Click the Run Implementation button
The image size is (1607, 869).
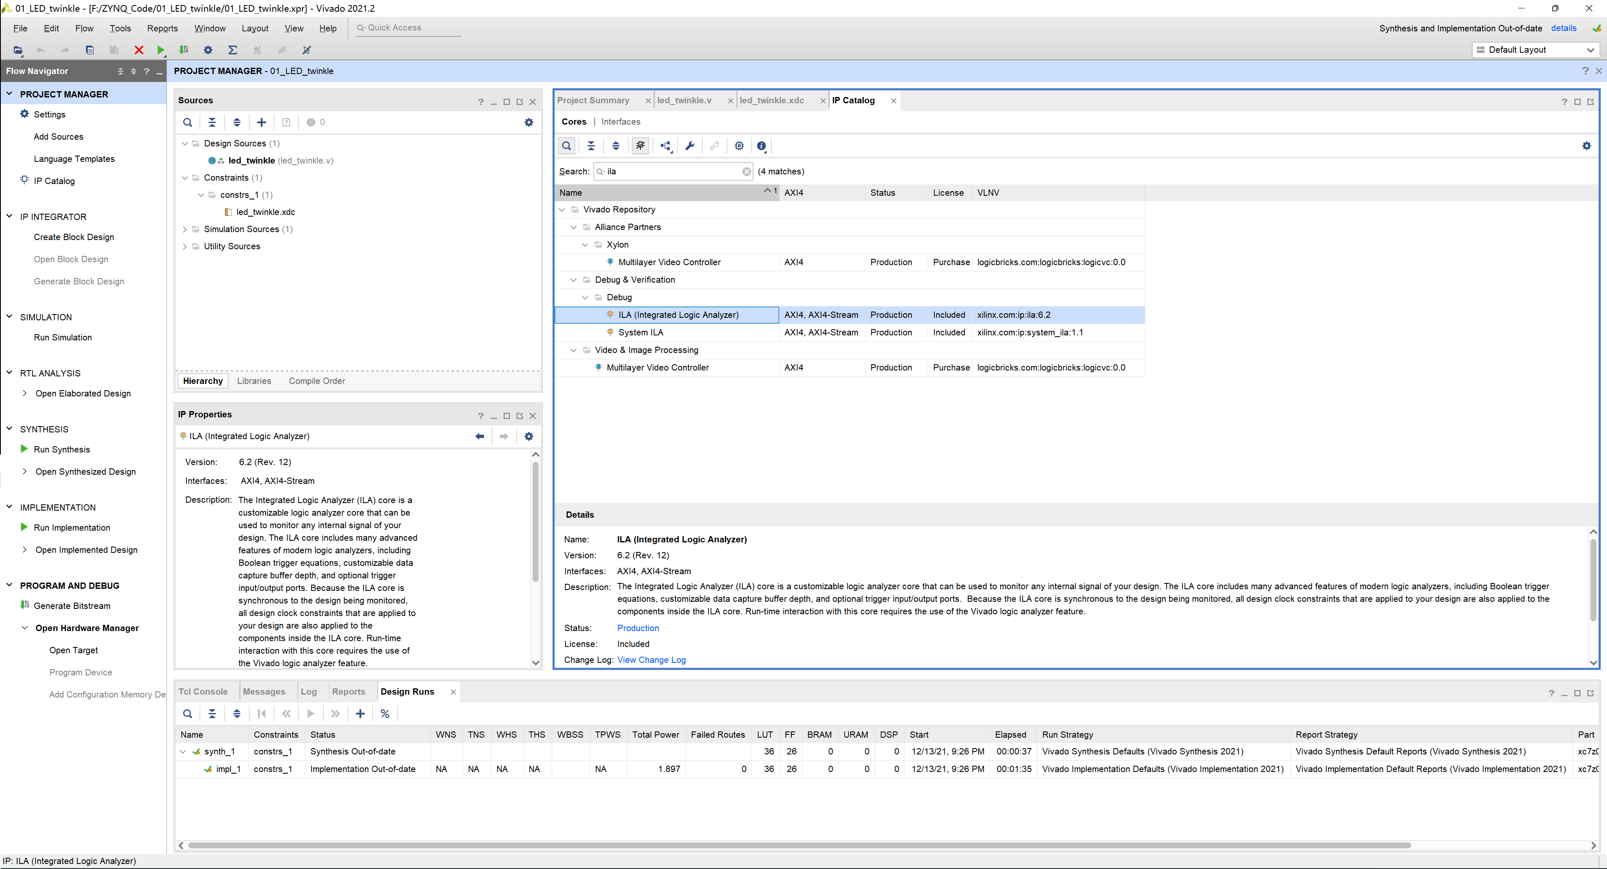pos(72,527)
